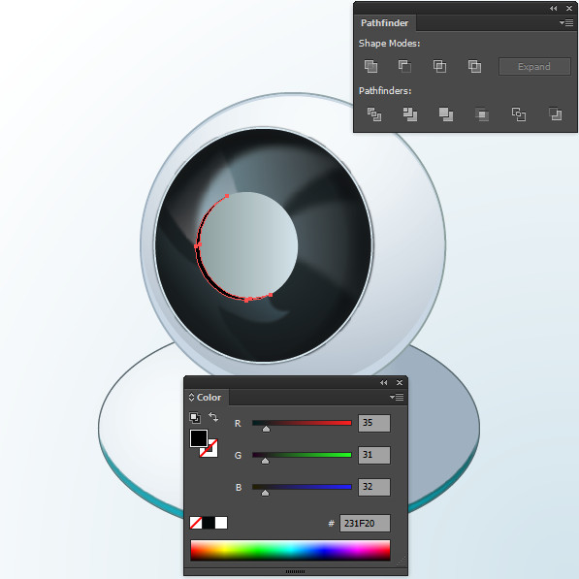
Task: Click the Divide pathfinder icon
Action: pyautogui.click(x=374, y=114)
